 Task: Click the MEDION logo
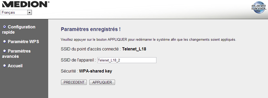tap(25, 4)
